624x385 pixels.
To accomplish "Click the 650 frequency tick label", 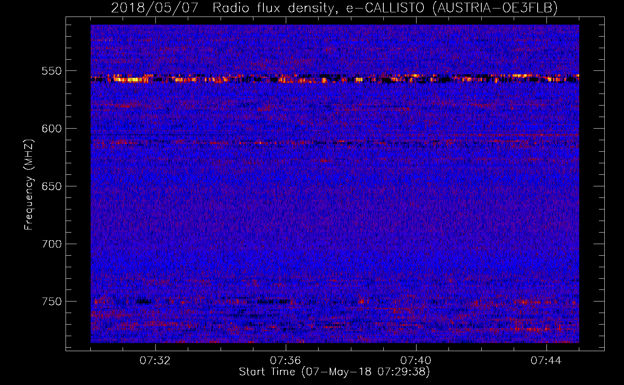I will click(x=52, y=186).
